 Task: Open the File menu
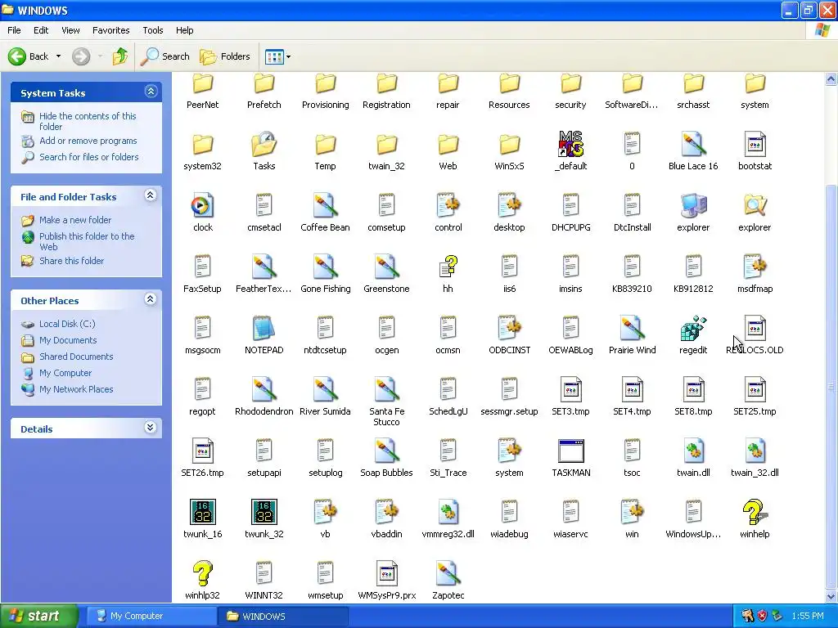click(x=14, y=30)
